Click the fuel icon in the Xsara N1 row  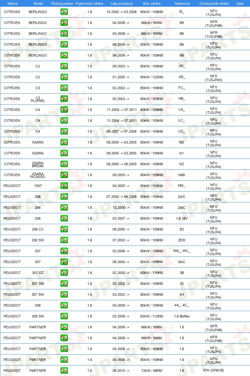click(64, 153)
